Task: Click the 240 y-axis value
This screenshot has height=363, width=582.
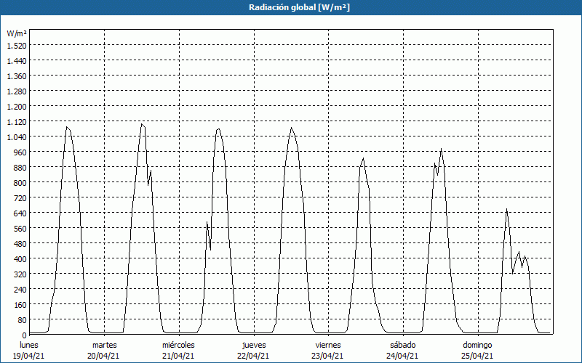Action: tap(21, 289)
